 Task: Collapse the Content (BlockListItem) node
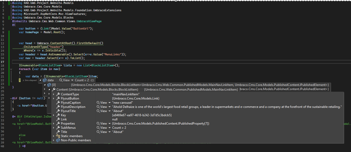pyautogui.click(x=49, y=90)
